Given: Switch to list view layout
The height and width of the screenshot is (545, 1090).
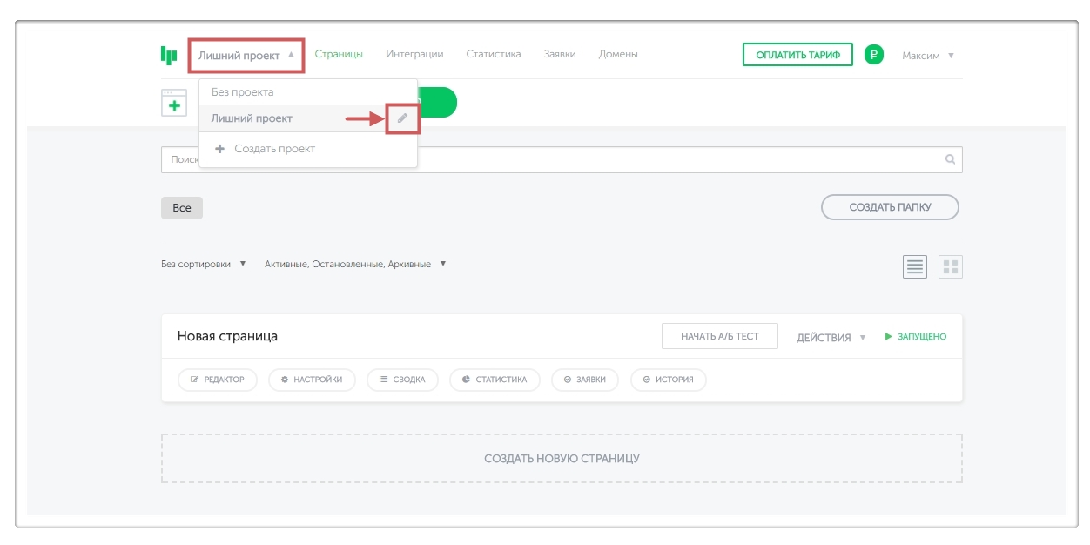Looking at the screenshot, I should coord(914,266).
